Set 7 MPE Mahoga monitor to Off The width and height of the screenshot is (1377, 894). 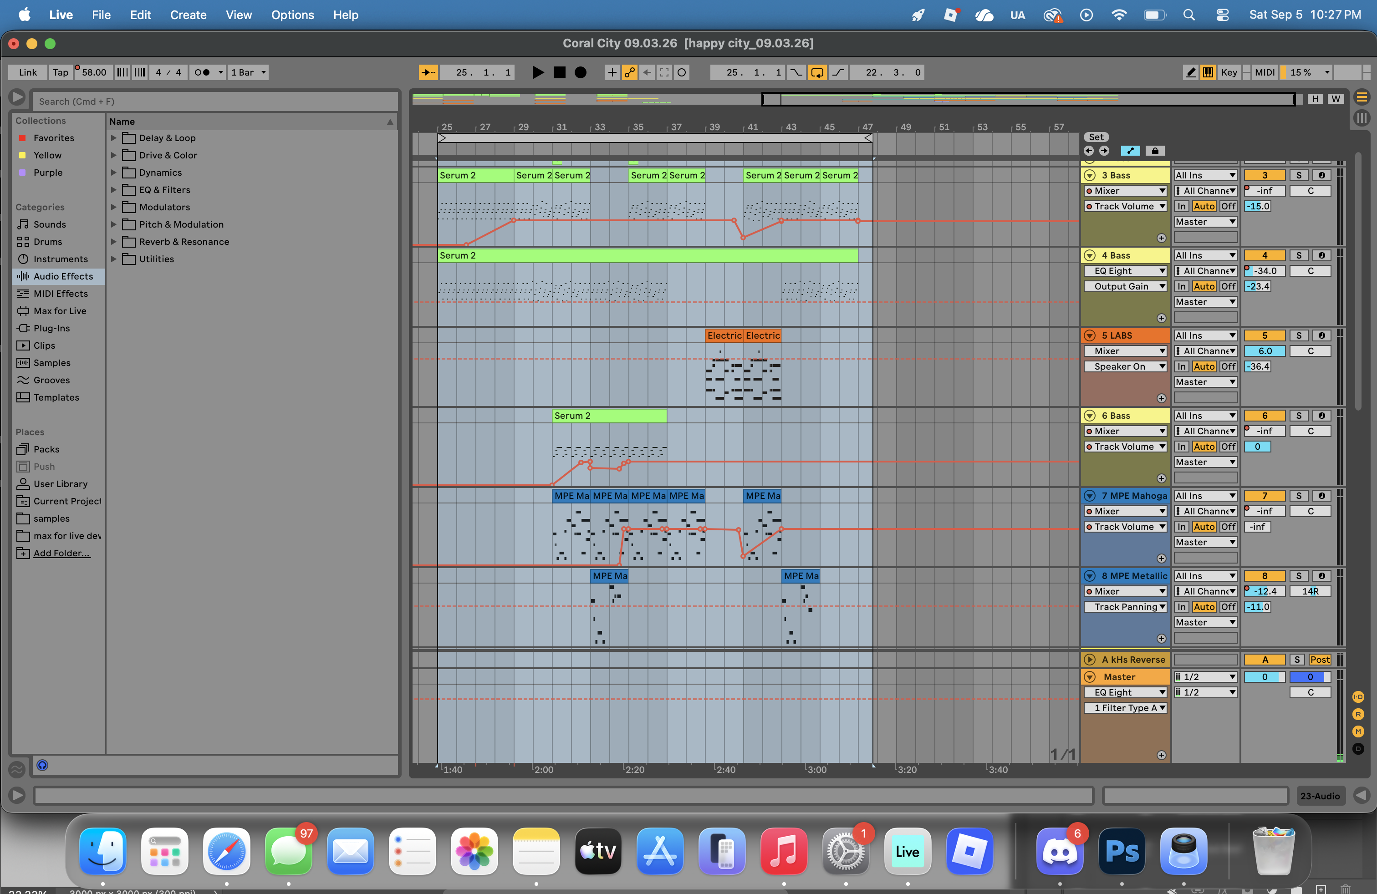pos(1228,527)
